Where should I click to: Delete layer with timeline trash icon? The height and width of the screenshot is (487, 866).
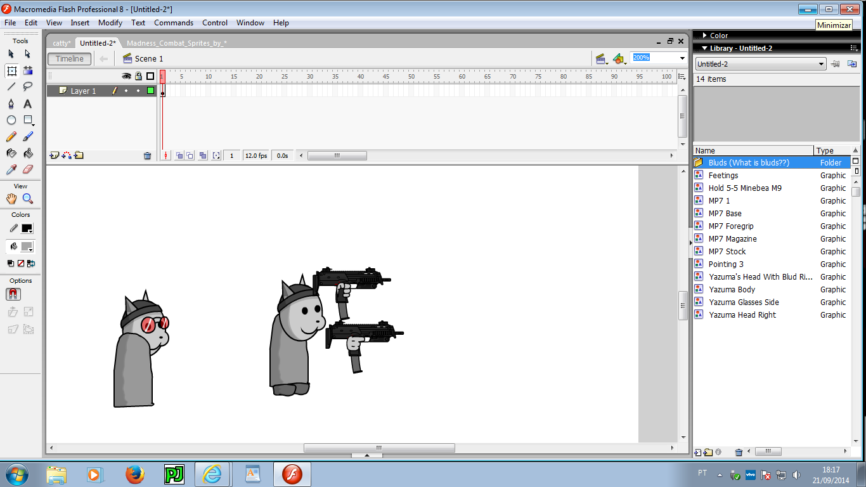(x=148, y=155)
